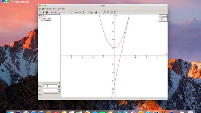201x113 pixels.
Task: Select f(x)=x^2+2 in the function list
Action: (x=47, y=18)
